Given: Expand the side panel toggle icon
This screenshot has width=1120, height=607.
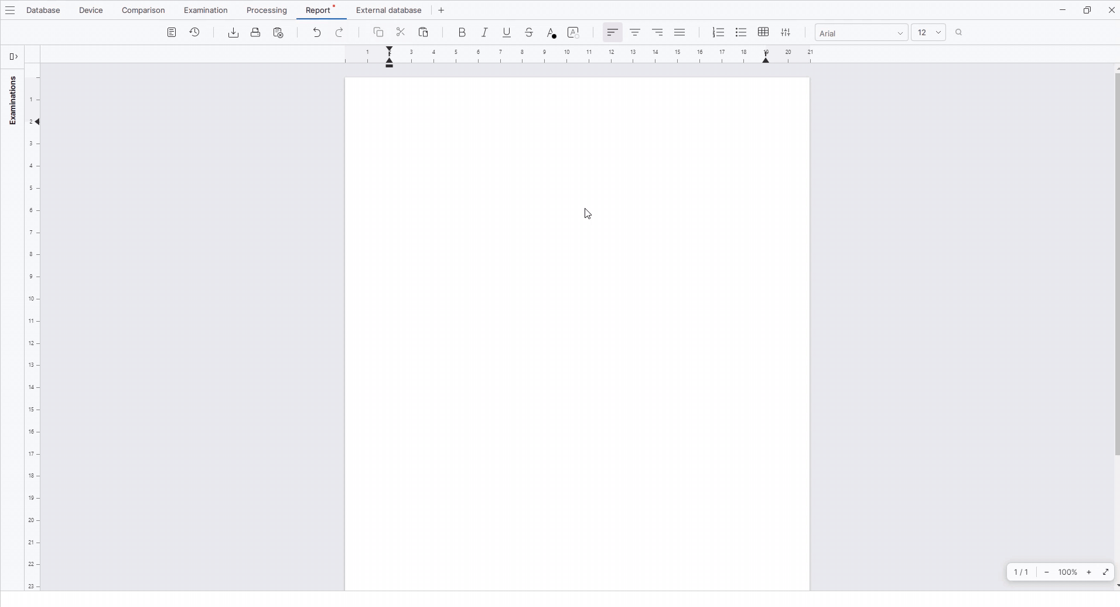Looking at the screenshot, I should pos(13,57).
